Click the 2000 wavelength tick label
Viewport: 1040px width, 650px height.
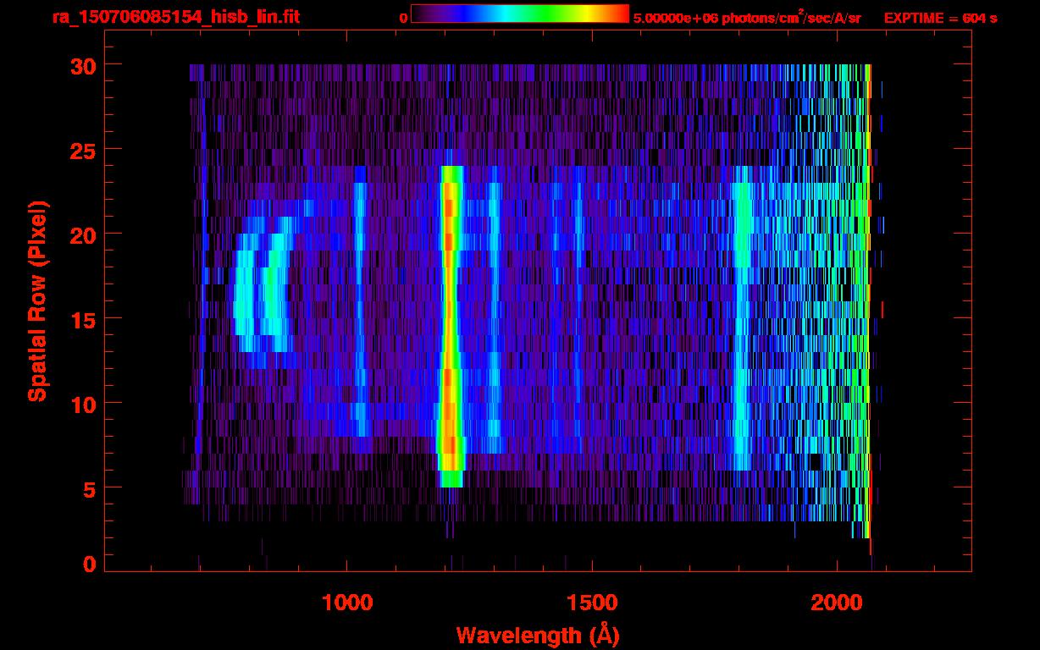(x=837, y=603)
